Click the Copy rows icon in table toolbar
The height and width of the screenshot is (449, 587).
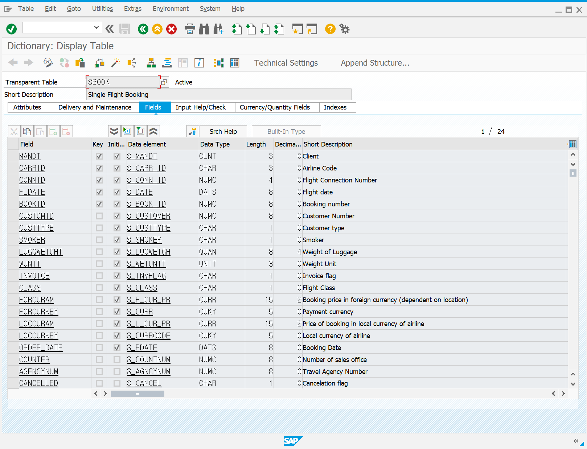click(27, 131)
